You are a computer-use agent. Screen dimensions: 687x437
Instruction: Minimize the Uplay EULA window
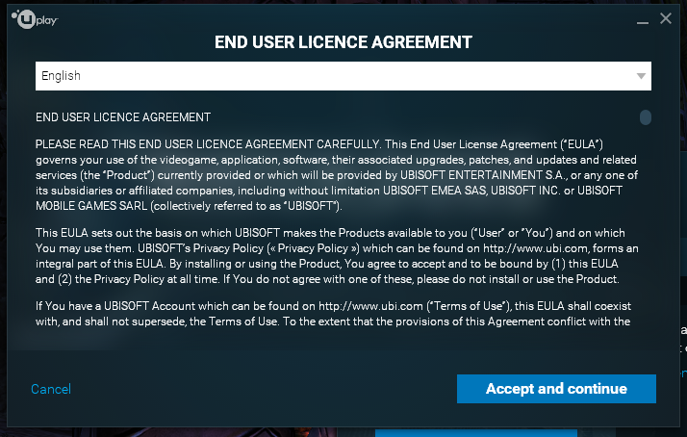(x=643, y=20)
